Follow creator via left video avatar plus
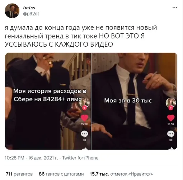 85,108
